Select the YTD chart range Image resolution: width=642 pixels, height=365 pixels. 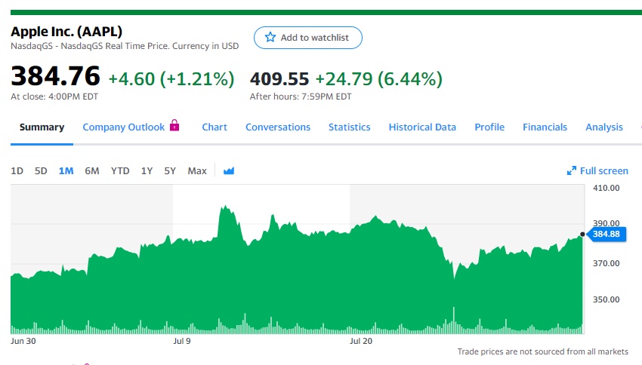point(120,171)
